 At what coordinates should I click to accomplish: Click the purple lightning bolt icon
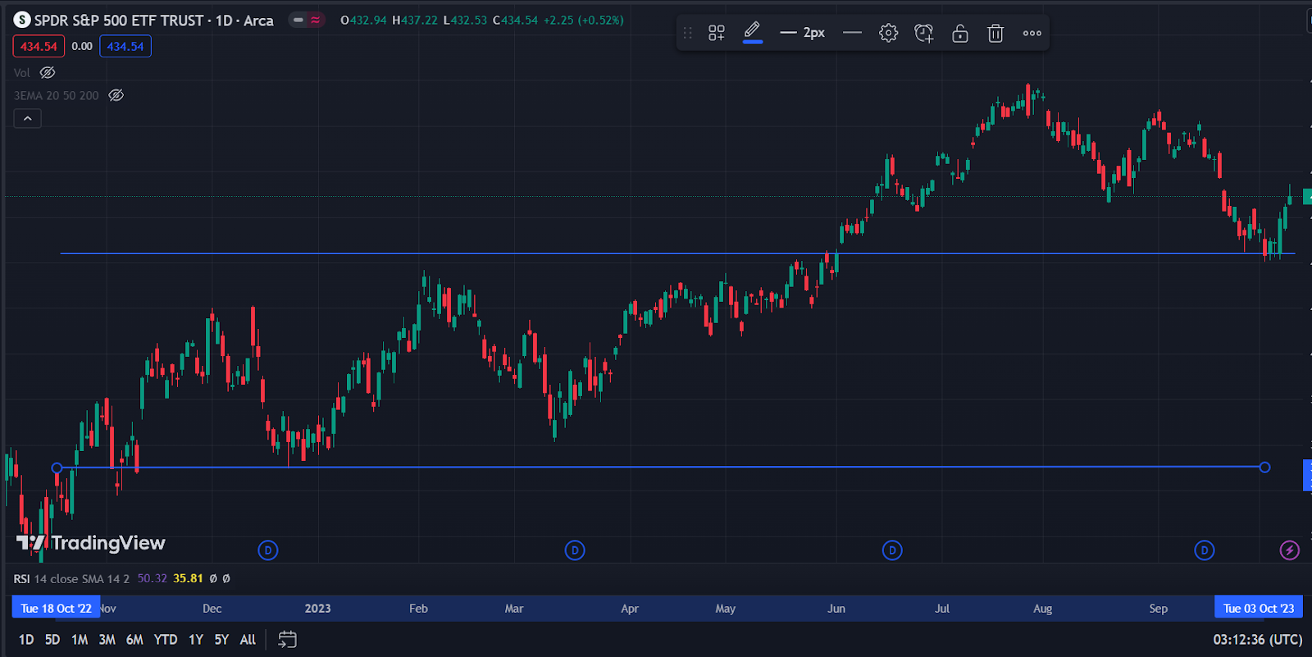click(1289, 550)
